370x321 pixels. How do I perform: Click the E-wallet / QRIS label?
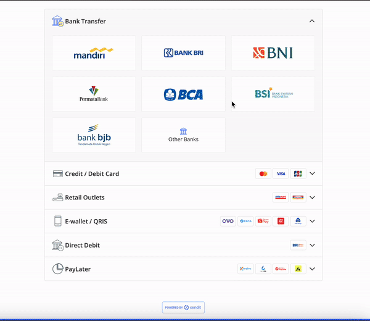(x=86, y=222)
